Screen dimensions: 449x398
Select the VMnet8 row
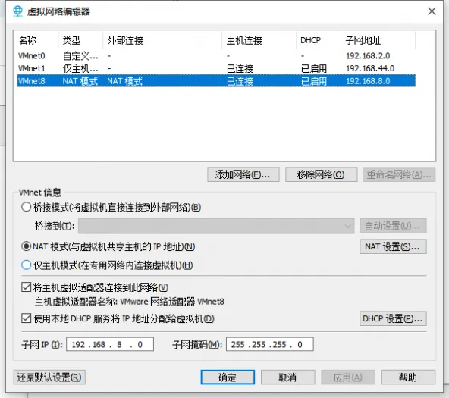[x=216, y=80]
